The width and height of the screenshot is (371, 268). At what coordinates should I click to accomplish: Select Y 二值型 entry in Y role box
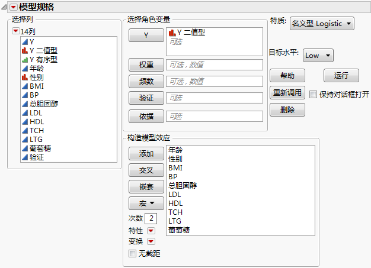215,33
